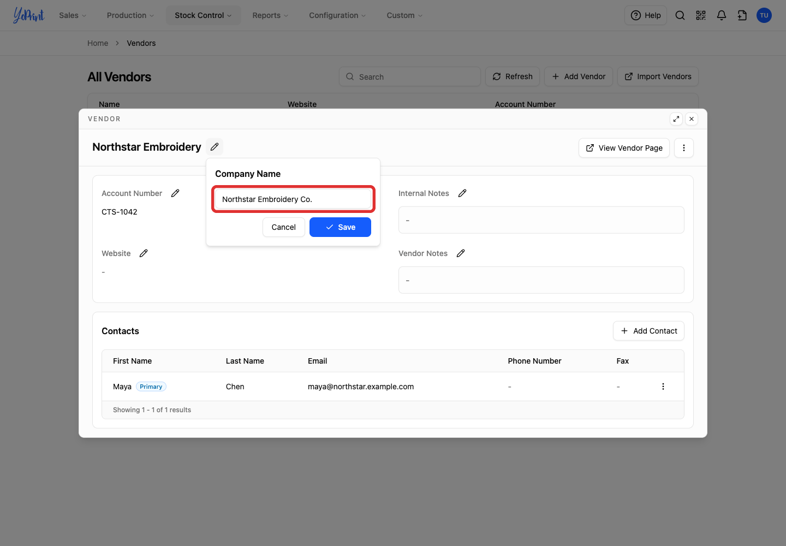This screenshot has width=786, height=546.
Task: Close the vendor dialog
Action: pos(692,119)
